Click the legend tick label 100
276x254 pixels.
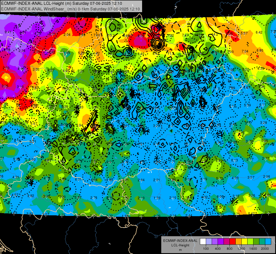(206, 249)
